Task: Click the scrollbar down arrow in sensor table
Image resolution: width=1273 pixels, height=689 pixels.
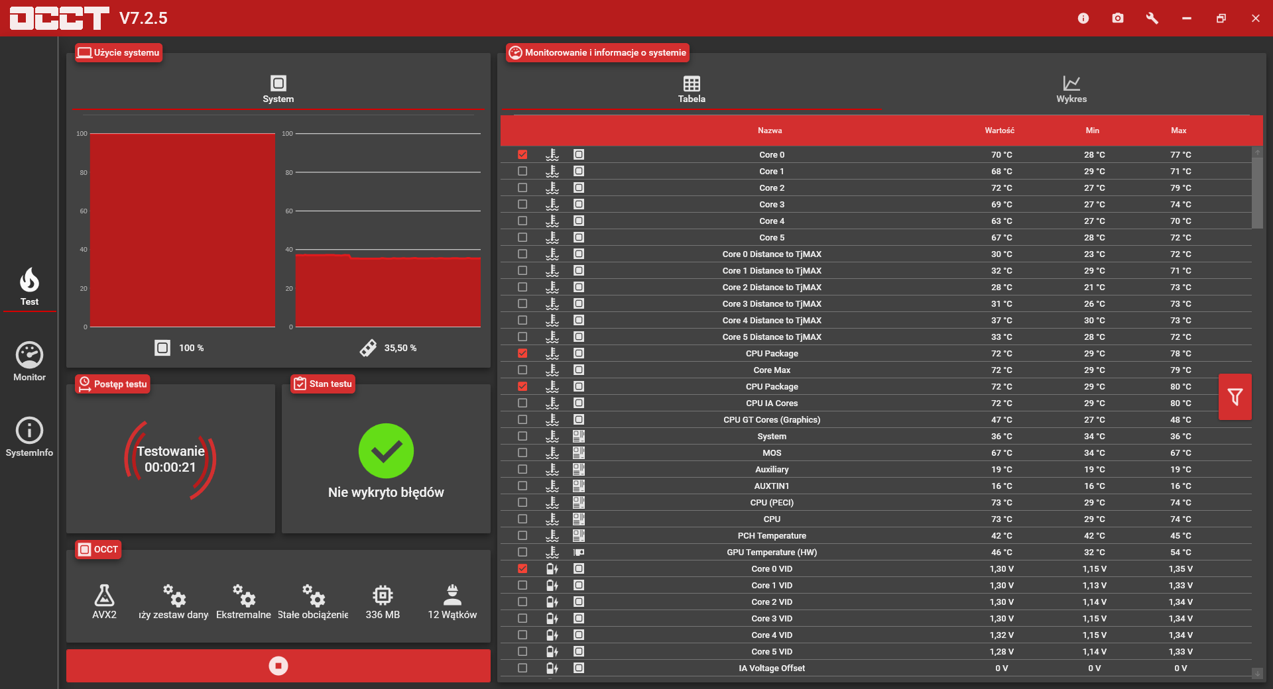Action: [x=1257, y=673]
